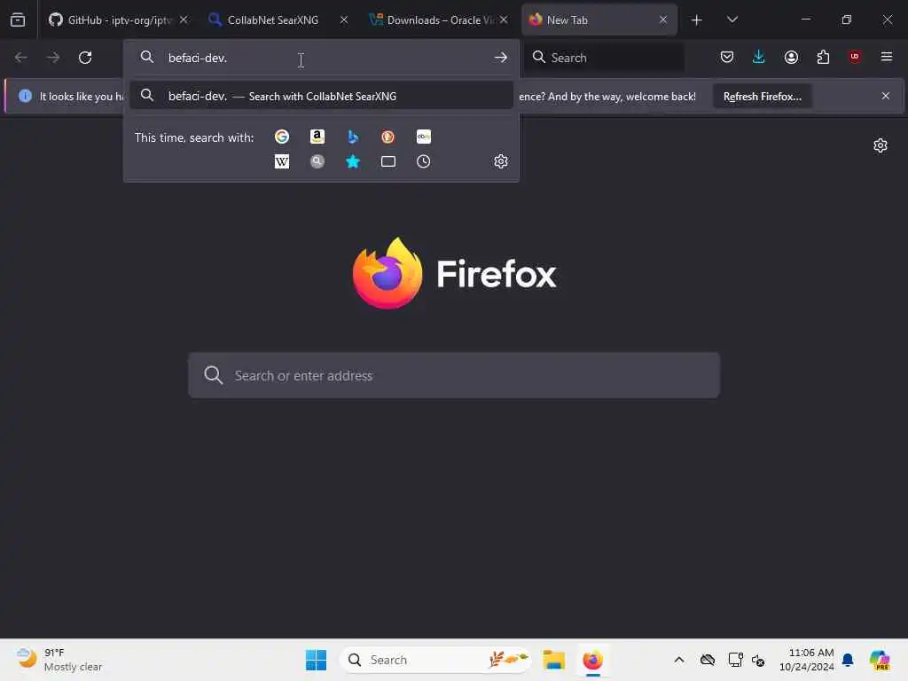This screenshot has height=681, width=908.
Task: Search this time with Amazon
Action: coord(317,137)
